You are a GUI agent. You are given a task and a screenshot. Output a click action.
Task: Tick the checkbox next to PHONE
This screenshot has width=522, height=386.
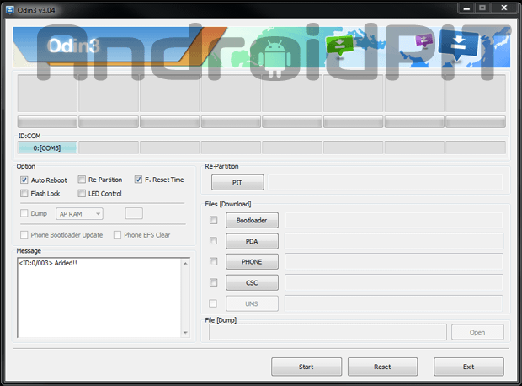click(x=213, y=261)
